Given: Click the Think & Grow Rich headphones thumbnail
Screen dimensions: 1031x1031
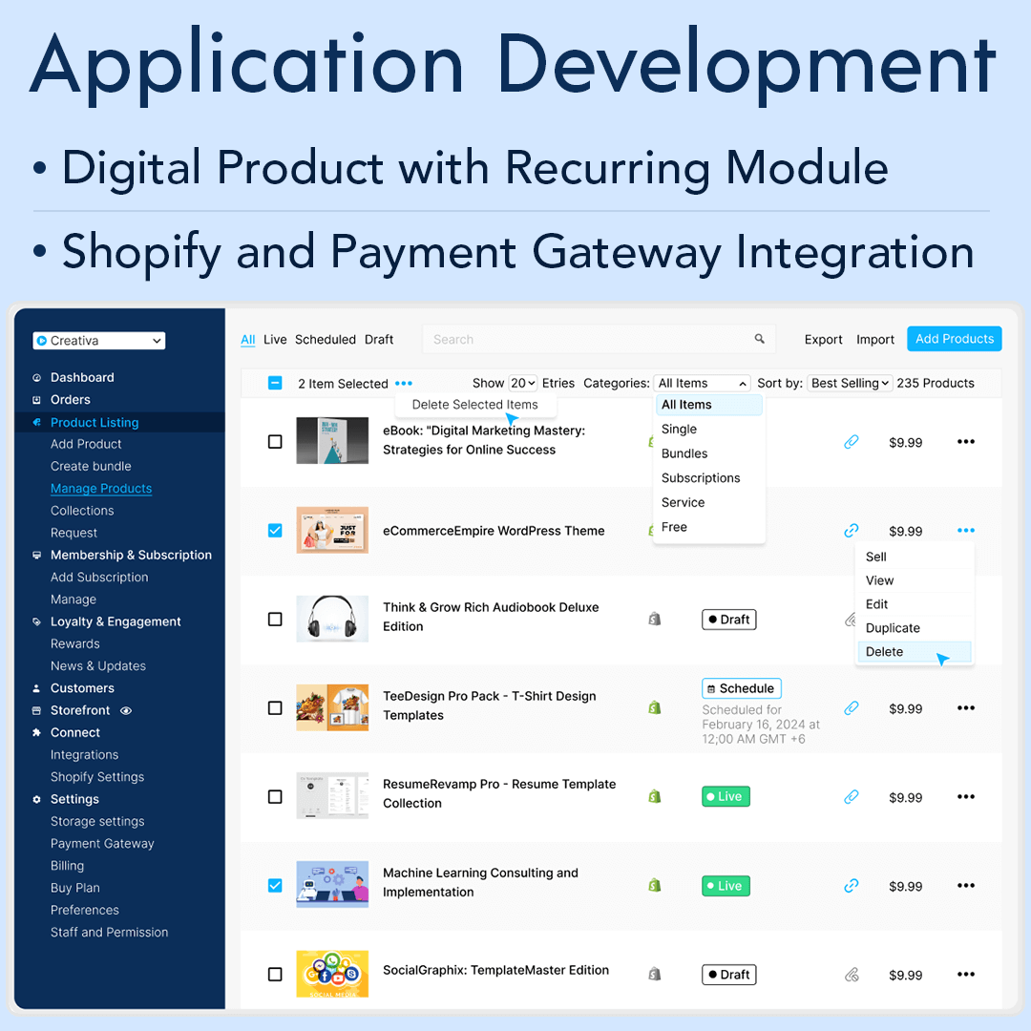Looking at the screenshot, I should (x=332, y=619).
